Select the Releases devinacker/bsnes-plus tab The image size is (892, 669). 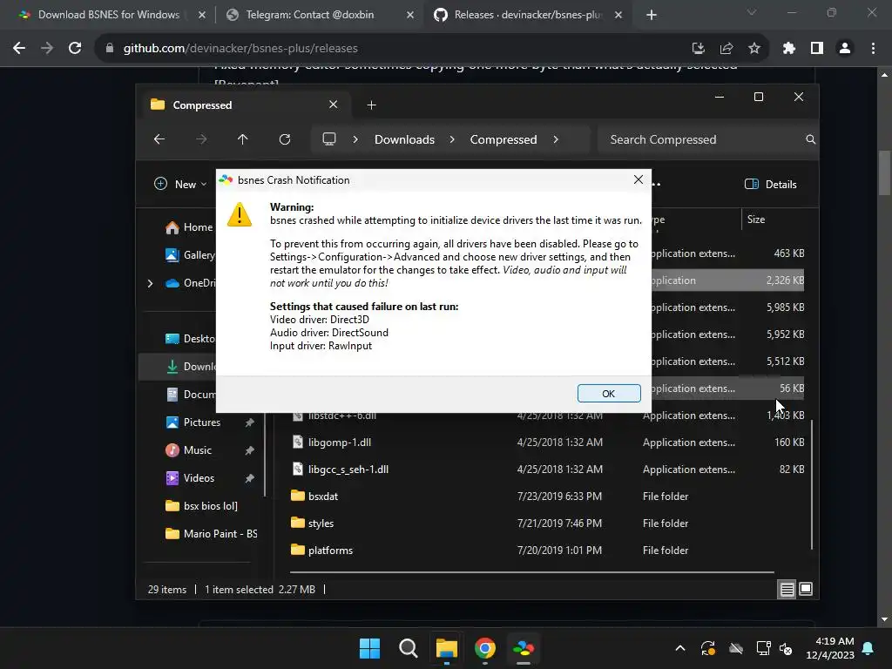pyautogui.click(x=526, y=15)
